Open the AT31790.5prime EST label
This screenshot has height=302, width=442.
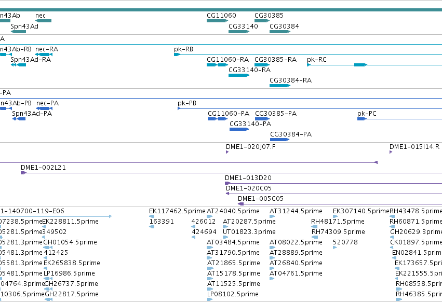pyautogui.click(x=233, y=253)
